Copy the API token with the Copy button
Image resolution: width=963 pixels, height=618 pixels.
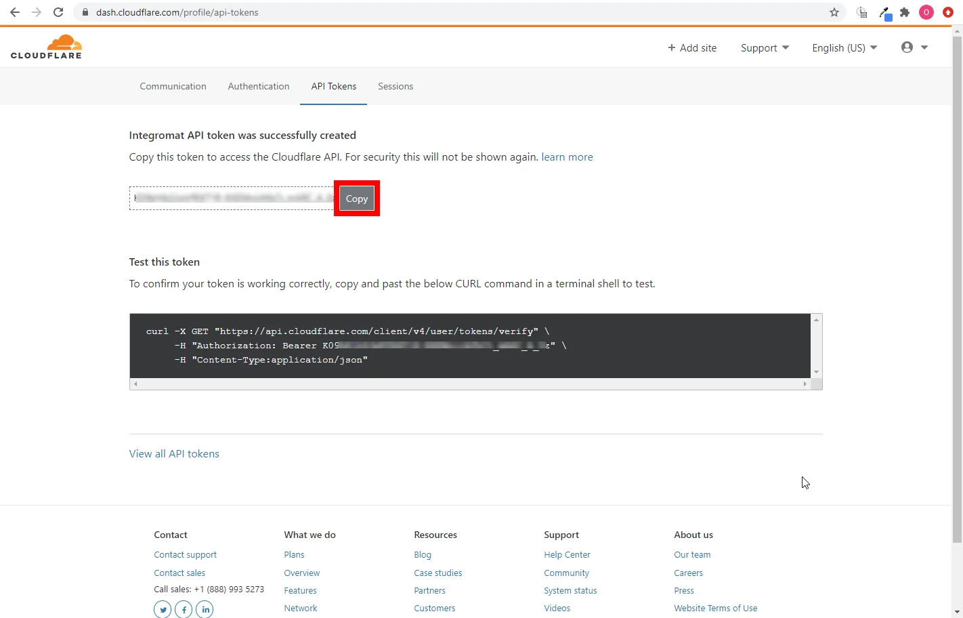[x=357, y=199]
